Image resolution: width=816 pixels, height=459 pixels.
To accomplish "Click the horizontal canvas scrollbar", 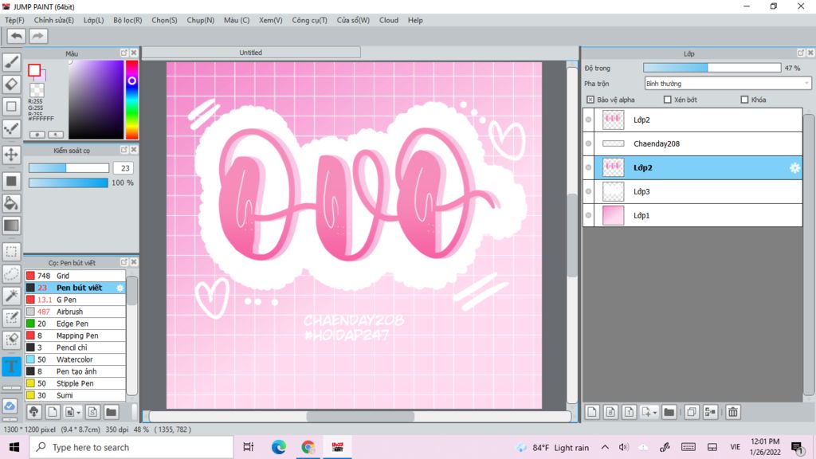I will point(360,416).
